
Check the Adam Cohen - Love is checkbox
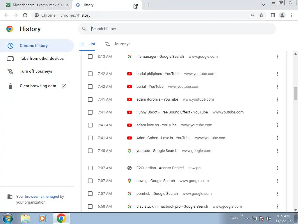tap(90, 138)
